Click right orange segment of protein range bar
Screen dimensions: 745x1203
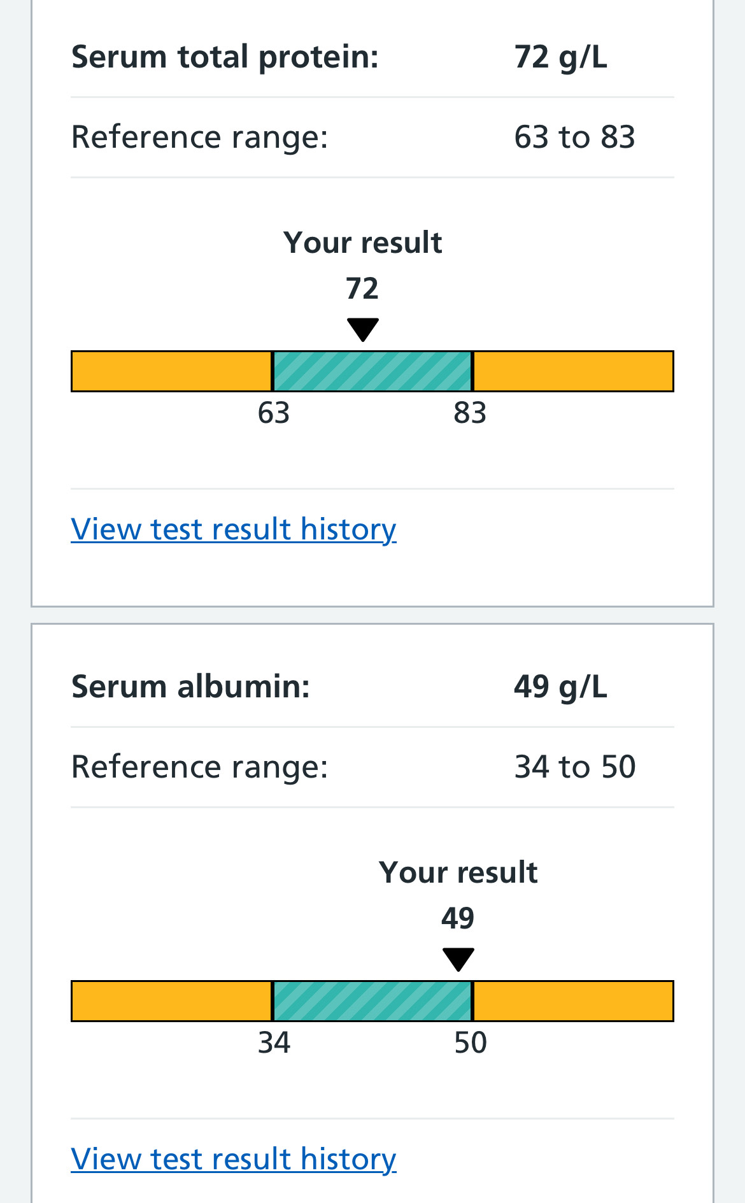(x=573, y=371)
